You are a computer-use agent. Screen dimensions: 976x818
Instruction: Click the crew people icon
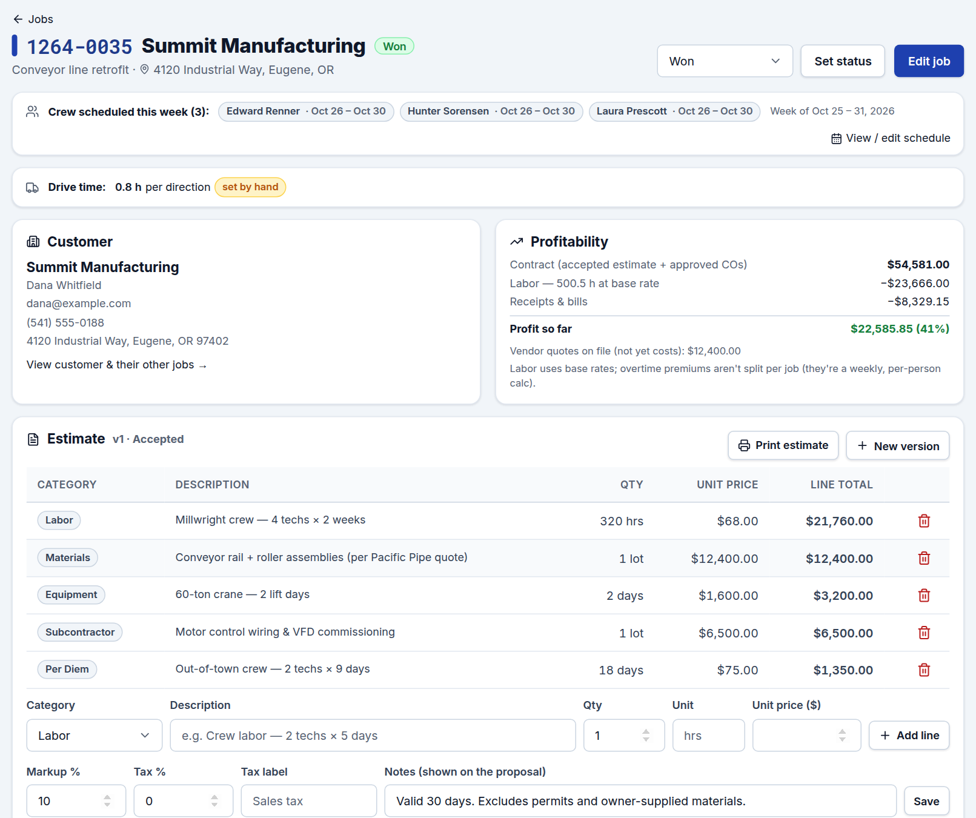click(x=33, y=112)
